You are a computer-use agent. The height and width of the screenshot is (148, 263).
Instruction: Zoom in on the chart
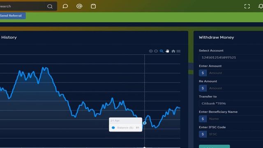[x=151, y=51]
